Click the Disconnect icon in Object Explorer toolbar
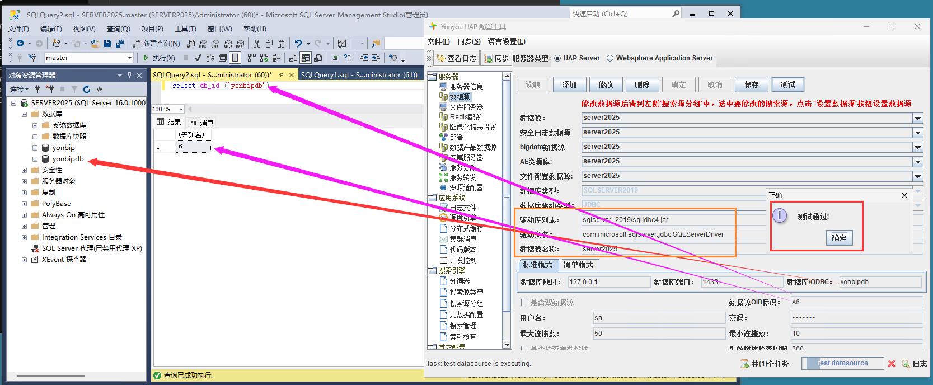Image resolution: width=933 pixels, height=385 pixels. pos(50,89)
